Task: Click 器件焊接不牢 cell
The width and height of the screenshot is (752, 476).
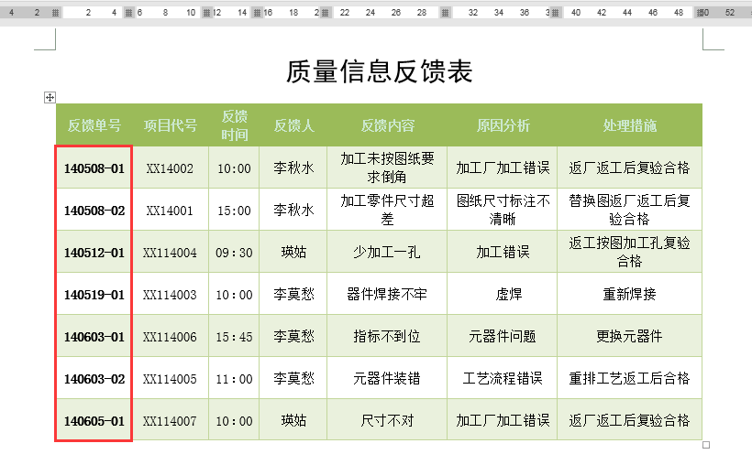Action: 387,294
